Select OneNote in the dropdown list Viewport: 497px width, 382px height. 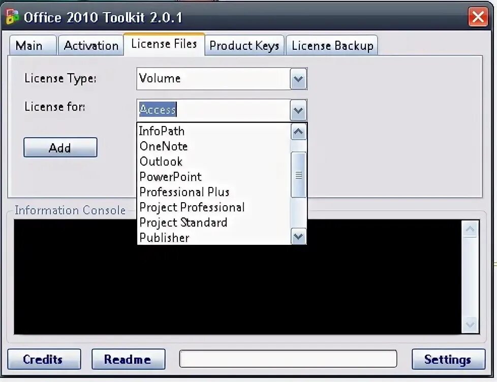164,146
